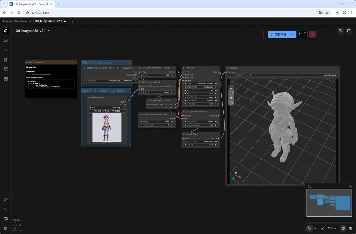Open the 3d_hunyuan3d-v2.1 workflow title dropdown

coord(33,31)
